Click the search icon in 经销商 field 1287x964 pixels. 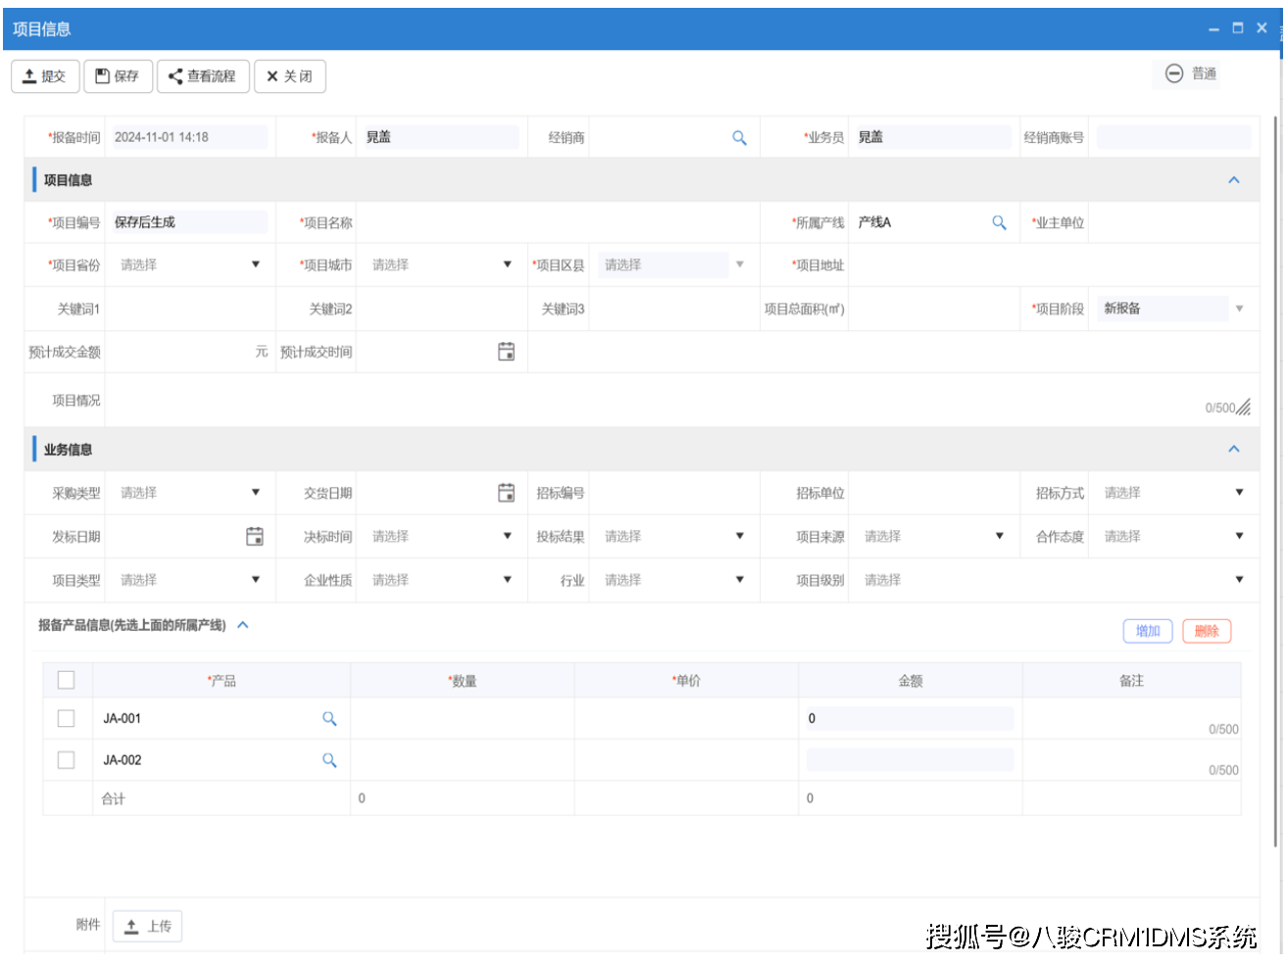739,138
